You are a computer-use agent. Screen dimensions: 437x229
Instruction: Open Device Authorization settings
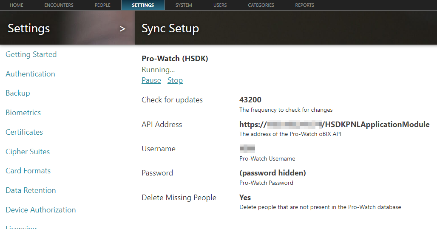tap(41, 210)
